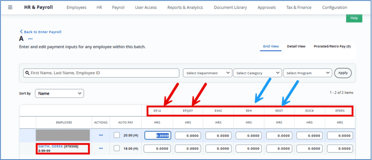Switch to Prorated/Retro Pay tab

(x=332, y=46)
